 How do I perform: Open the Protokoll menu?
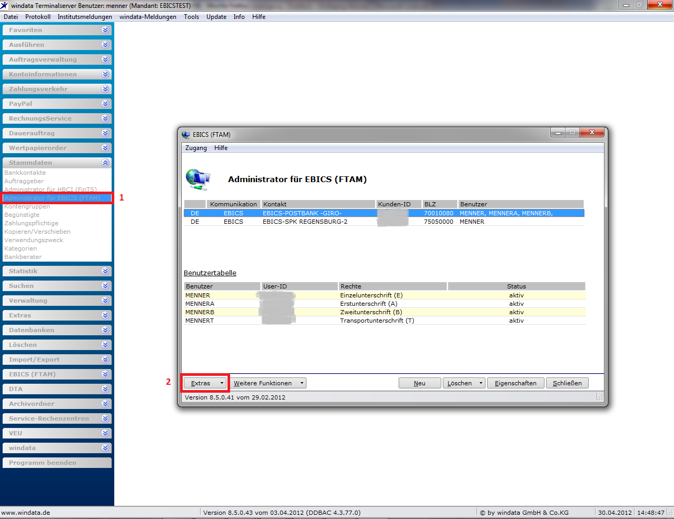(x=38, y=17)
